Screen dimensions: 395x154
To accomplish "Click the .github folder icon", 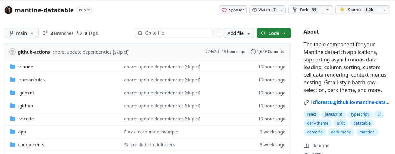I will tap(13, 106).
